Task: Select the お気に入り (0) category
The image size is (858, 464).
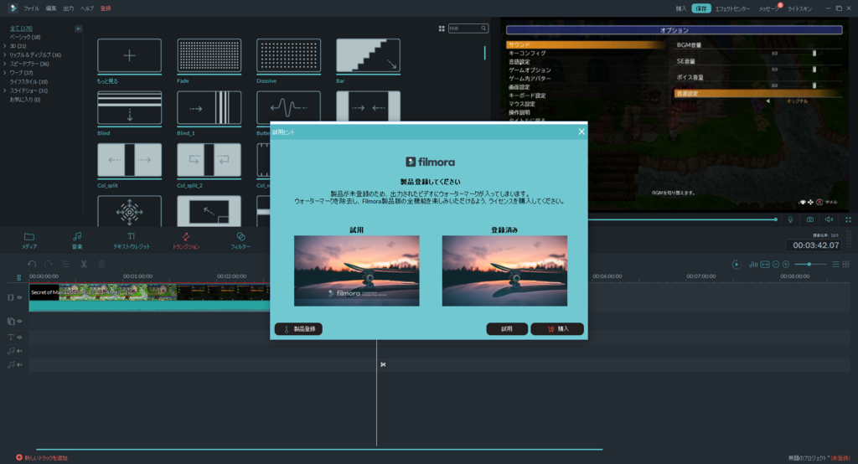Action: [25, 100]
